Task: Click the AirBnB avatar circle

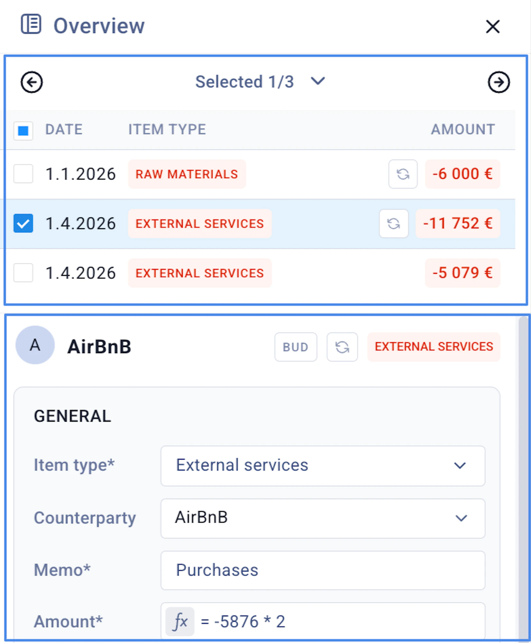Action: tap(35, 345)
